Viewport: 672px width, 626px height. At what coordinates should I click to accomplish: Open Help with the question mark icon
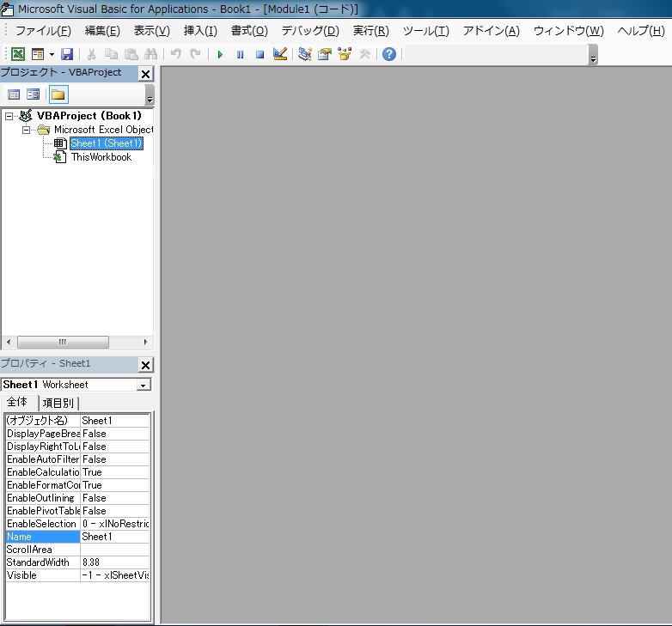(x=389, y=54)
